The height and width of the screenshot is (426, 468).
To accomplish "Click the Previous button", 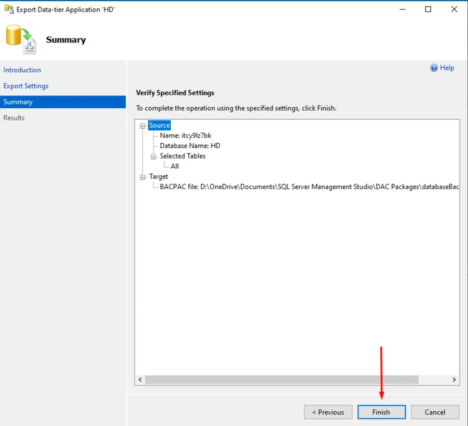I will [x=328, y=412].
